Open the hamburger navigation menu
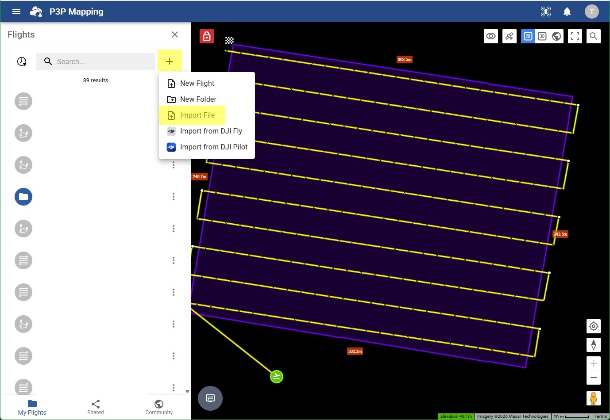The image size is (610, 420). [x=16, y=11]
